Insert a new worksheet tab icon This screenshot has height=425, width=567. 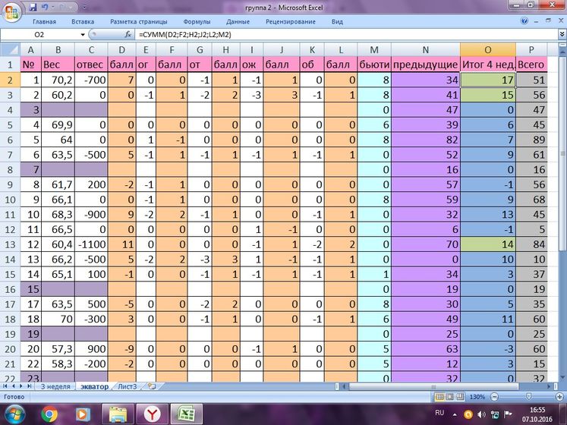(x=152, y=386)
